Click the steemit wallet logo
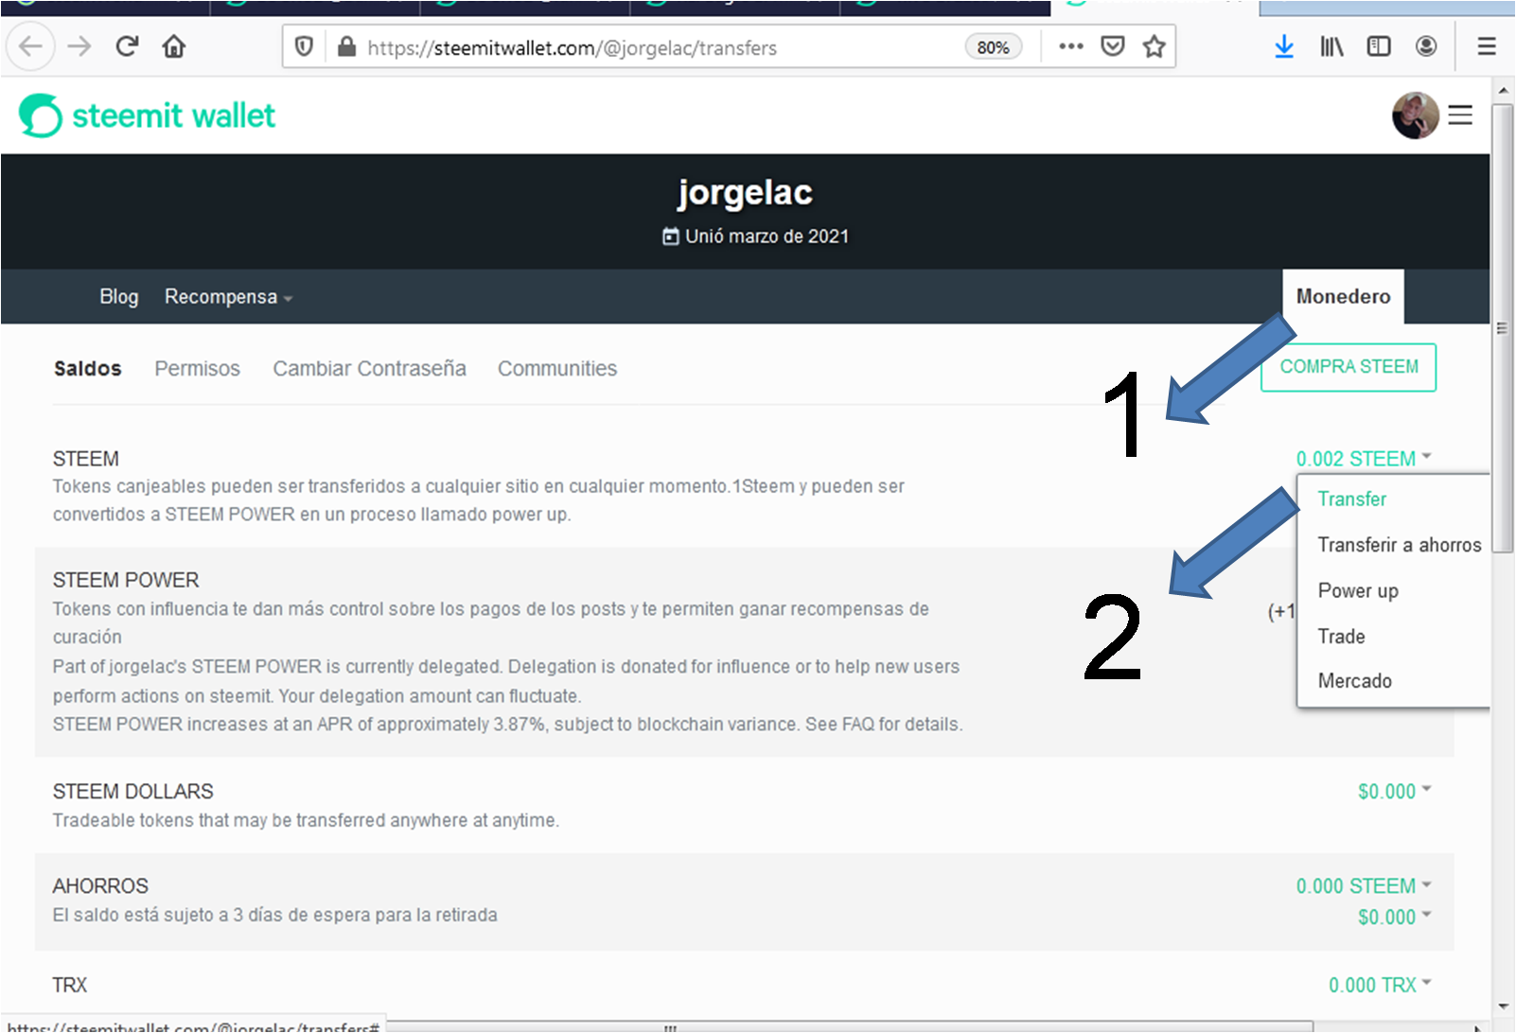This screenshot has height=1033, width=1516. point(148,115)
